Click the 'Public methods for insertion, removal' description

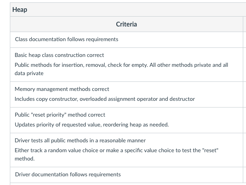click(121, 65)
